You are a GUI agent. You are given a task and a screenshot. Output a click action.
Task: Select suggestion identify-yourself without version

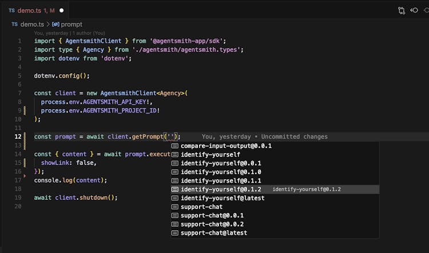[x=275, y=155]
